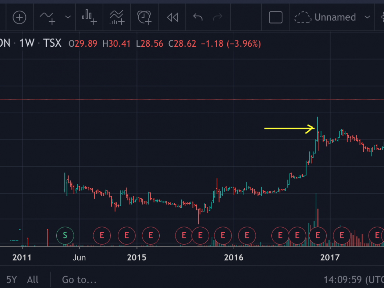Expand the dropdown arrow beside Indicators icon
This screenshot has width=384, height=288.
[68, 17]
